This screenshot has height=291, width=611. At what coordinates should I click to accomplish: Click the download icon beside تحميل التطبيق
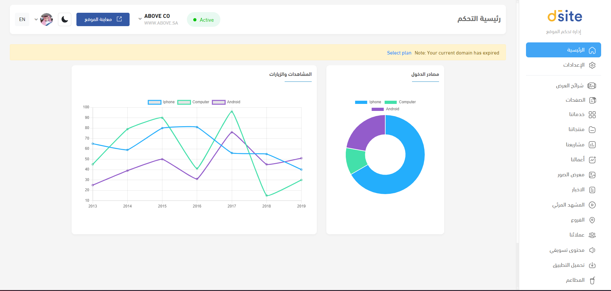(x=592, y=265)
